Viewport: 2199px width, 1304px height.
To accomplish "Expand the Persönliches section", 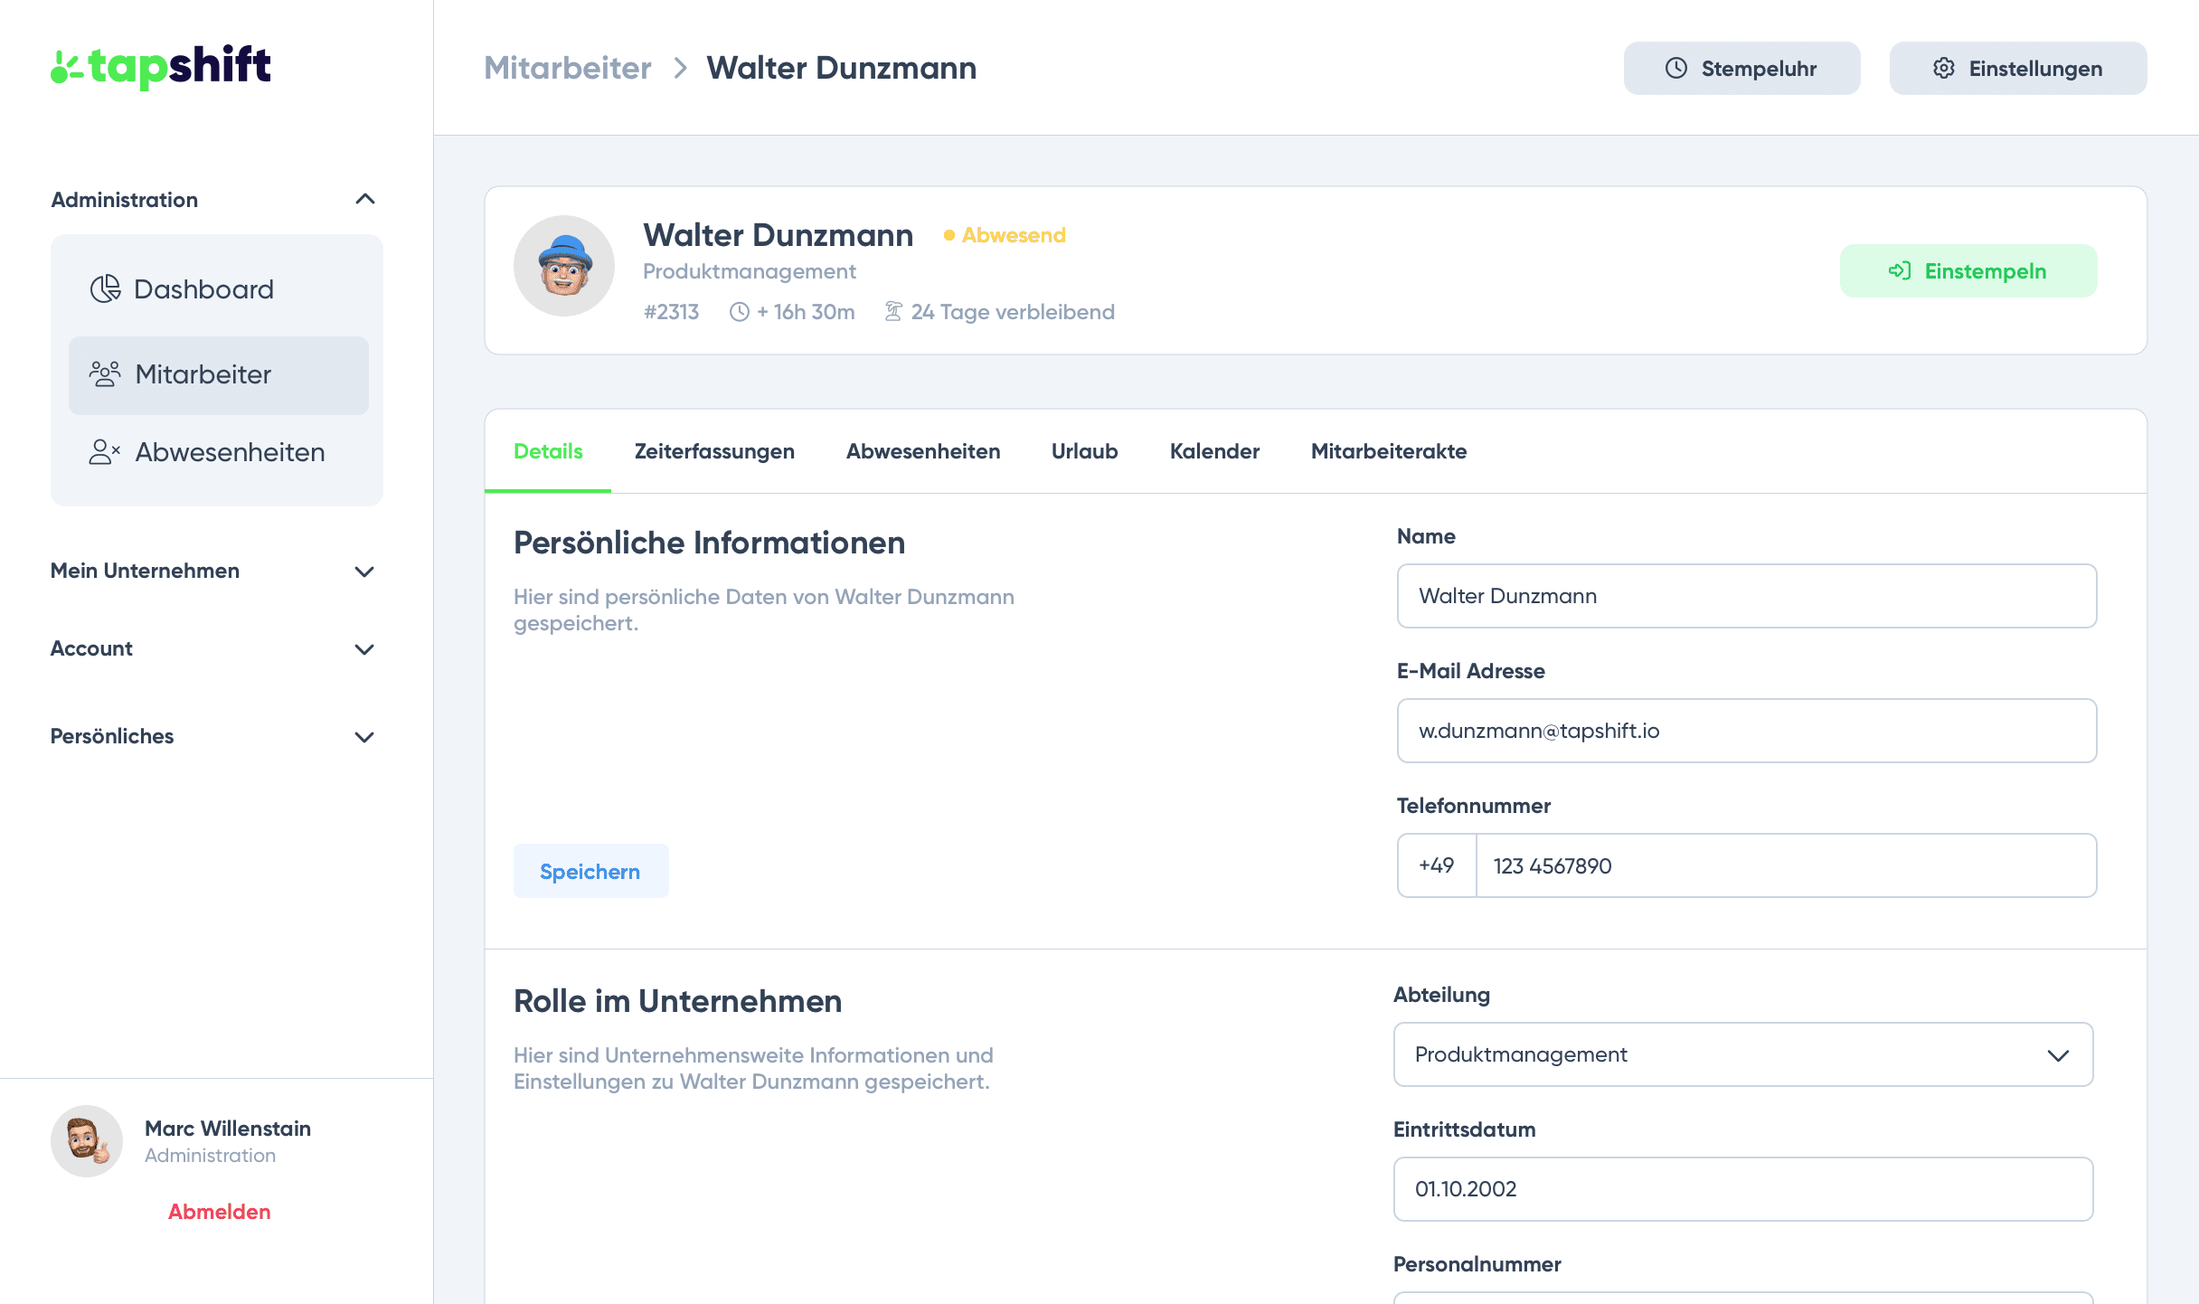I will click(364, 737).
